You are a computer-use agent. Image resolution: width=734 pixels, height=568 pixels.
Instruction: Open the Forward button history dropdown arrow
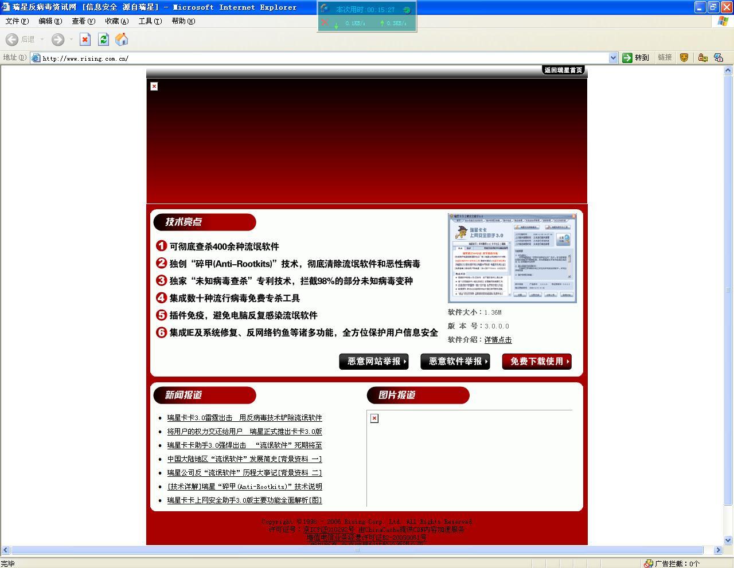point(71,40)
